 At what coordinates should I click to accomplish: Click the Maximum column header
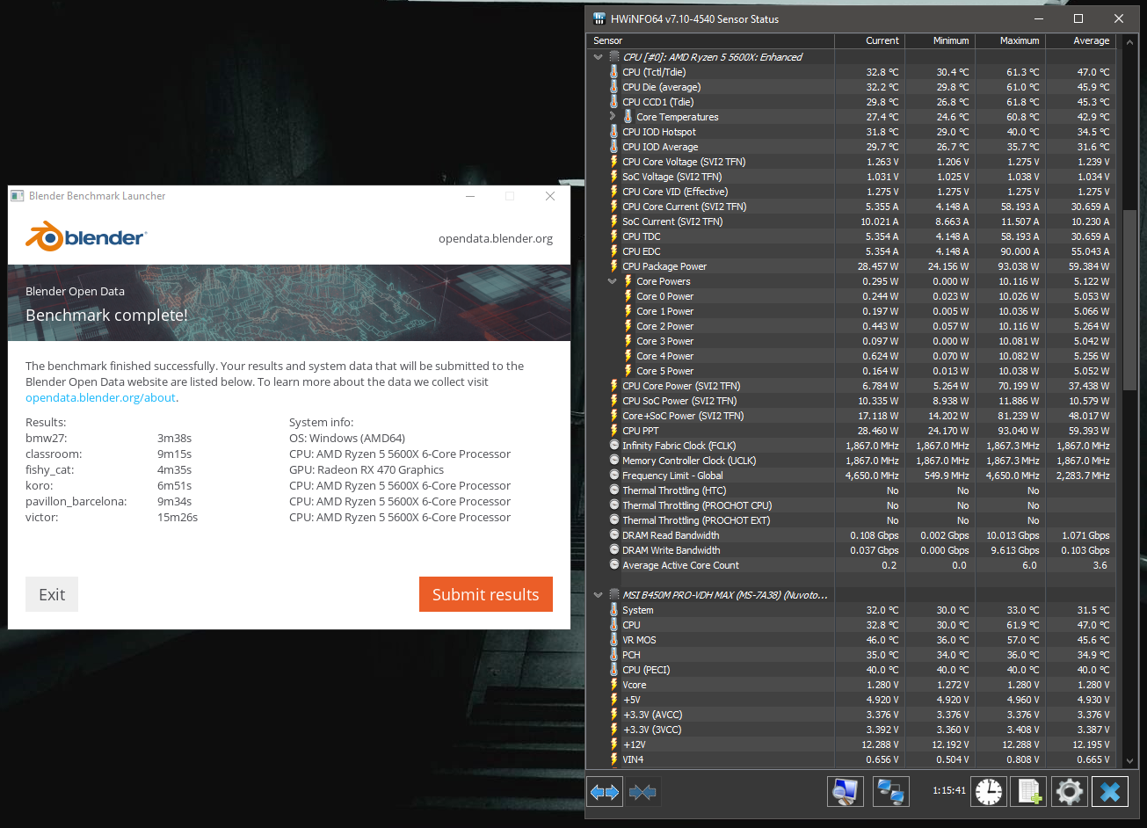pos(1009,40)
